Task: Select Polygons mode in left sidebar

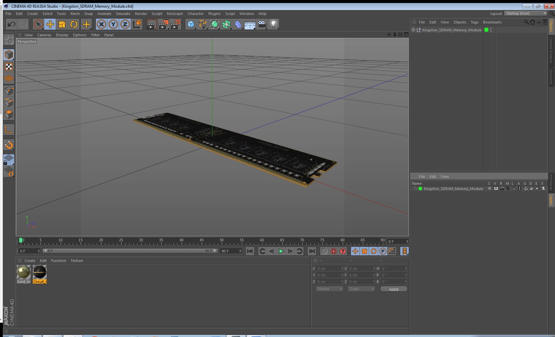Action: (x=9, y=114)
